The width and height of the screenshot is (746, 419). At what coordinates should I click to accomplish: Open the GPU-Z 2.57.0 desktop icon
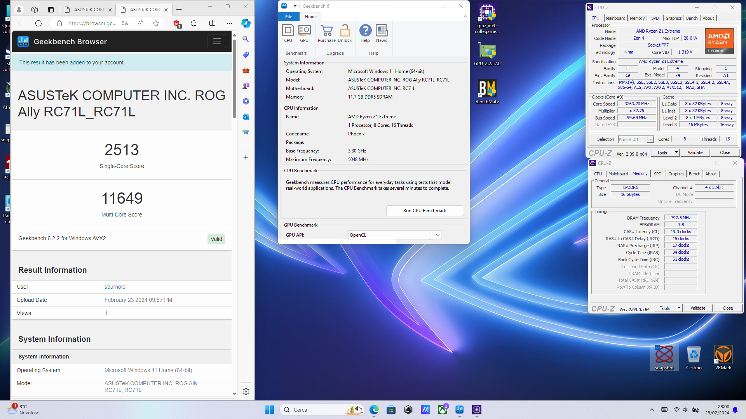point(487,54)
